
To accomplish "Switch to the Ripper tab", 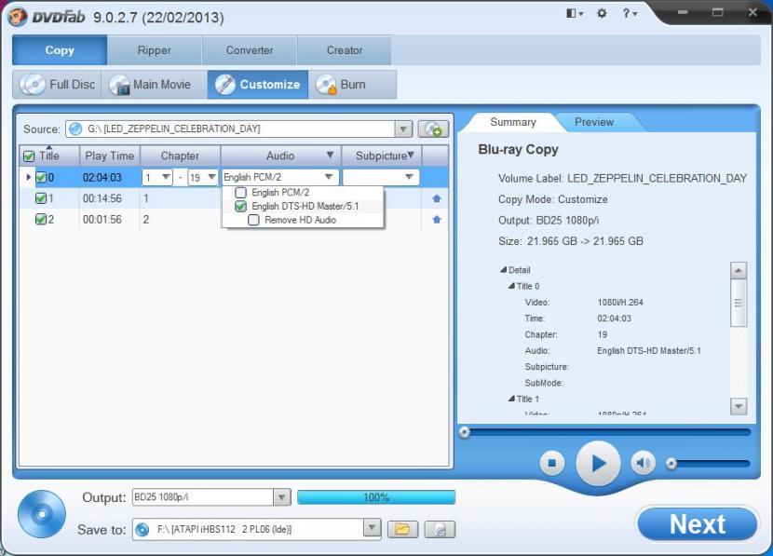I will [155, 50].
